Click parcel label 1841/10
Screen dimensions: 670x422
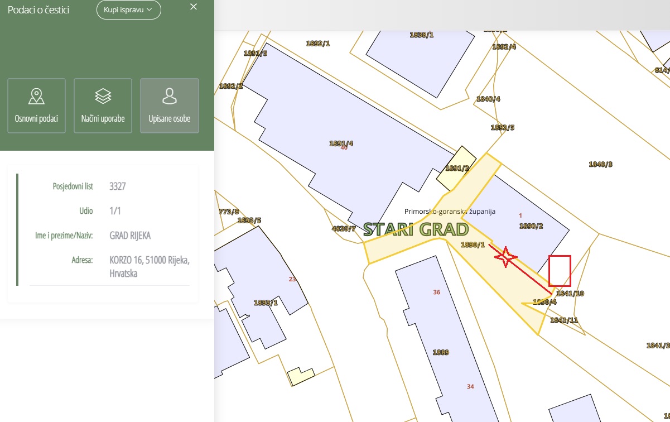tap(570, 293)
